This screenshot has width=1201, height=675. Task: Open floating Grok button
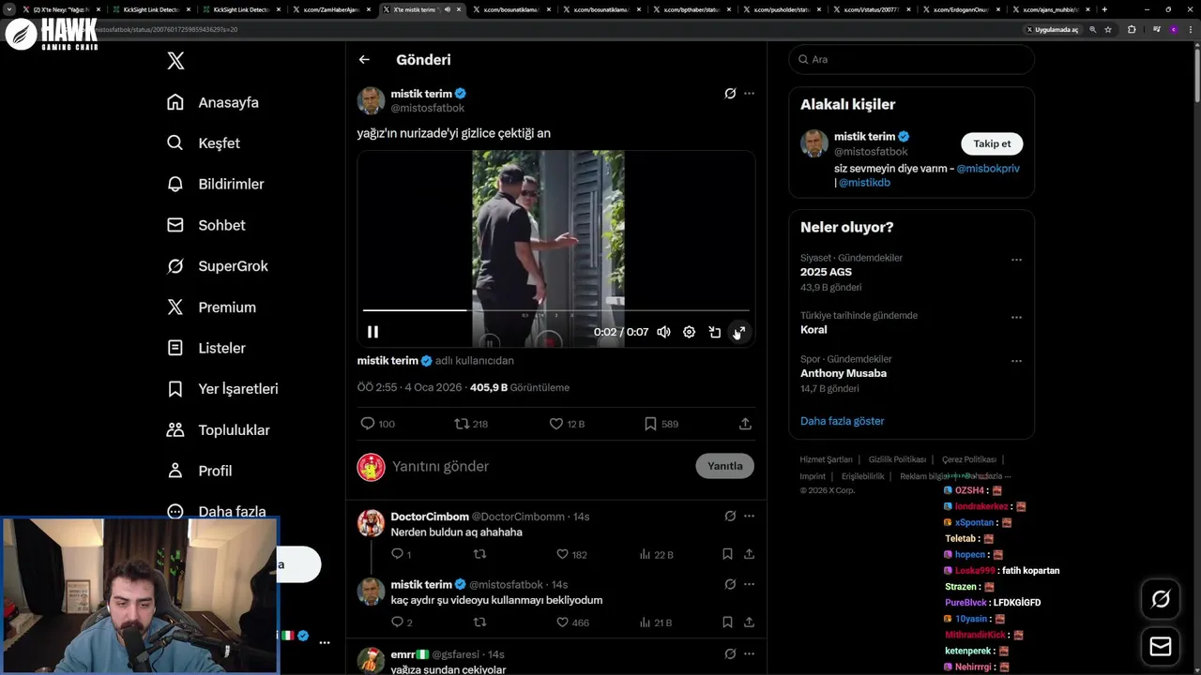(x=1161, y=599)
